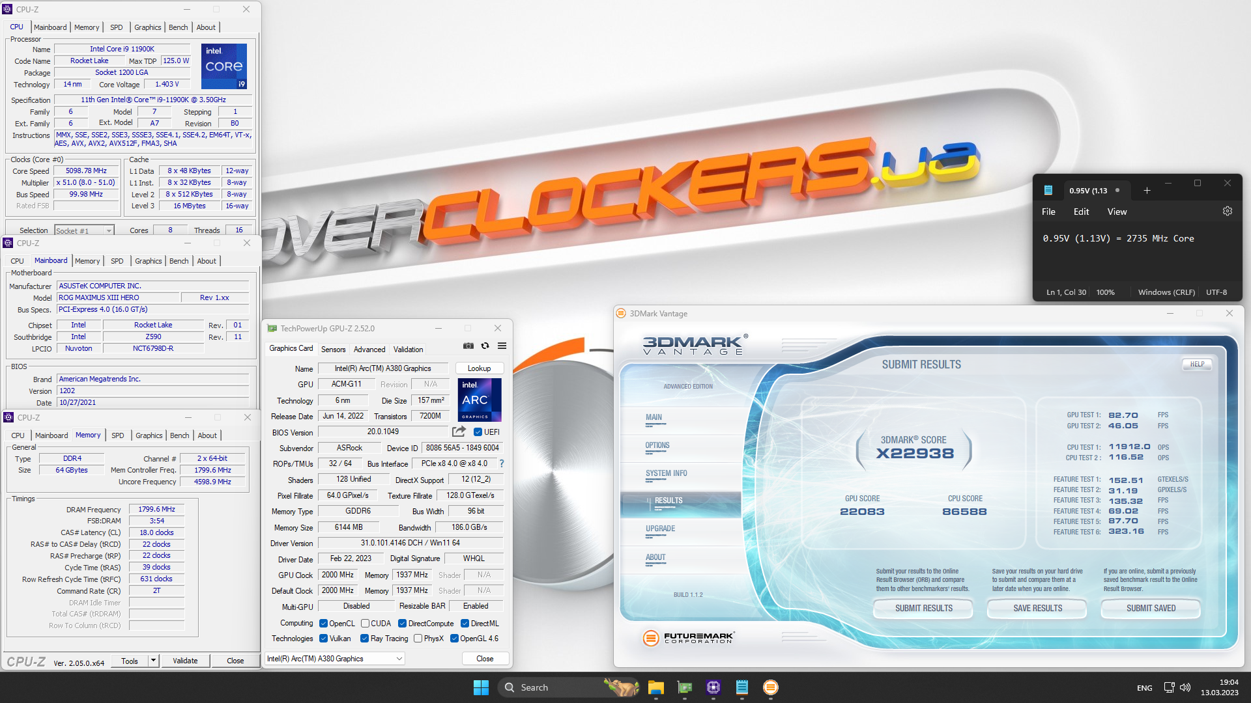Image resolution: width=1251 pixels, height=703 pixels.
Task: Toggle the UEFI checkbox in GPU-Z
Action: click(x=478, y=432)
